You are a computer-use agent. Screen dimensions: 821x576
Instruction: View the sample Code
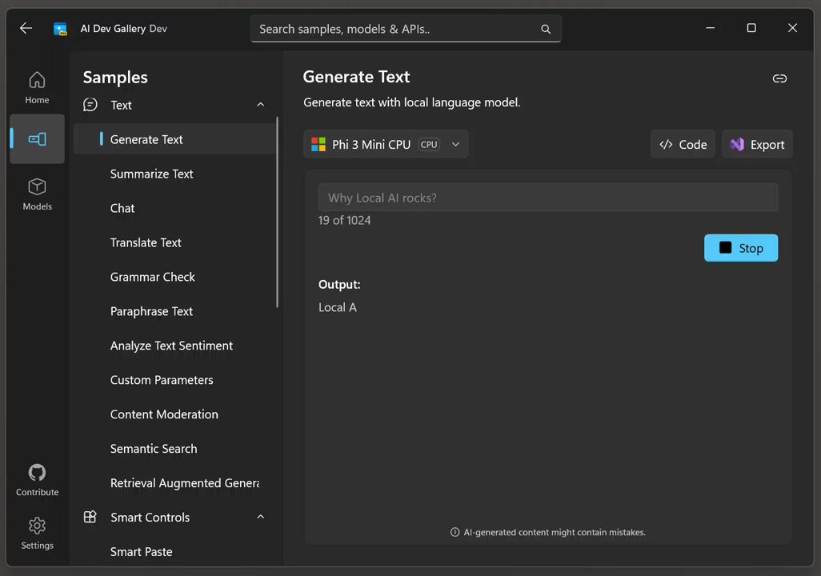click(x=683, y=145)
